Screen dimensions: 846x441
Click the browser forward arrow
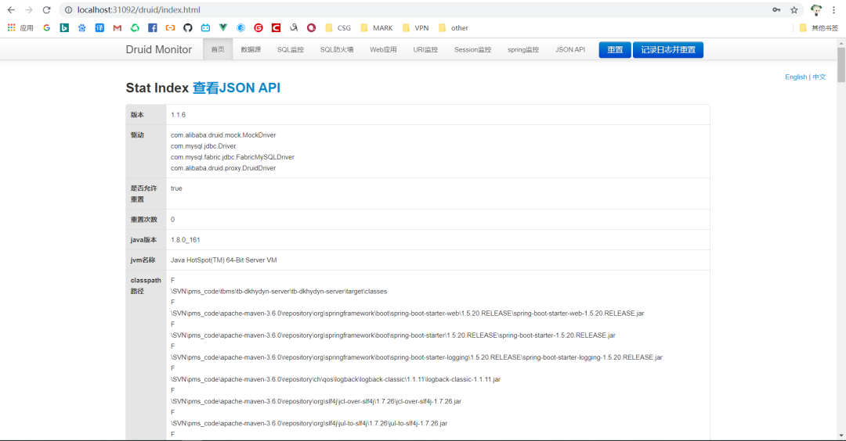pos(29,9)
